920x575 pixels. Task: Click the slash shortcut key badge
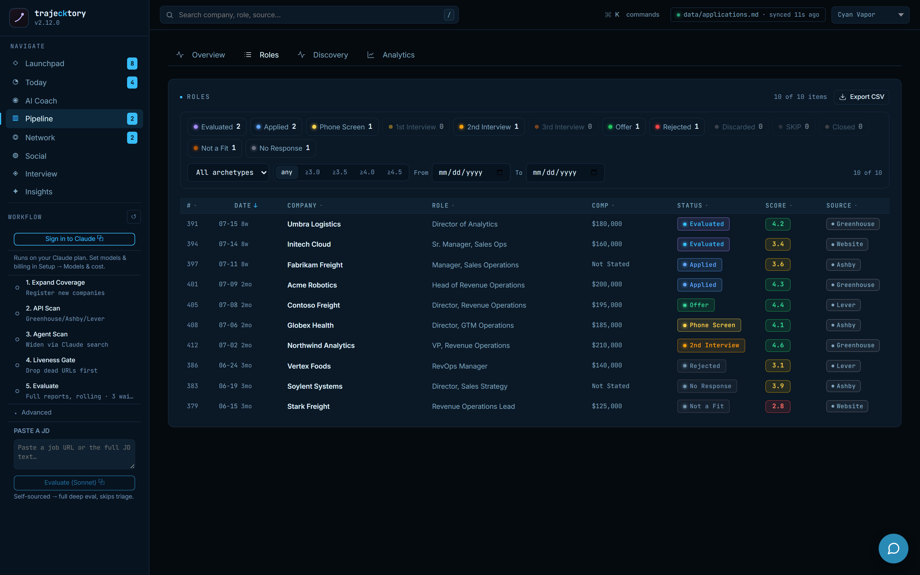point(448,15)
